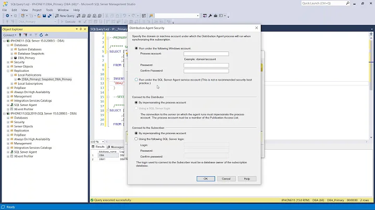Click the SQLQuery1.sql document tab
The width and height of the screenshot is (375, 210).
[108, 29]
